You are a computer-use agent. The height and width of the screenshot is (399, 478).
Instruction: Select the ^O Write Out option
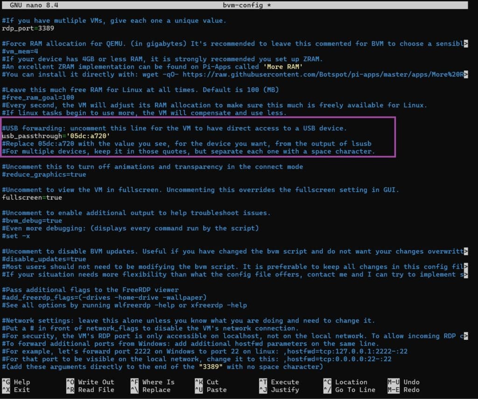coord(90,382)
